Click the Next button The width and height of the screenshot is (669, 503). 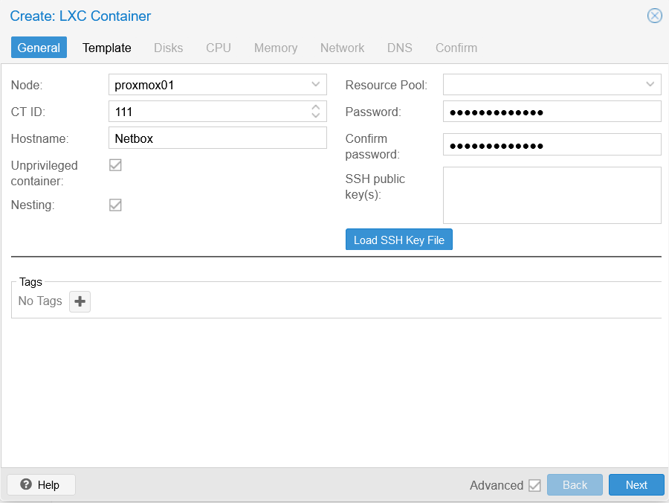click(636, 484)
